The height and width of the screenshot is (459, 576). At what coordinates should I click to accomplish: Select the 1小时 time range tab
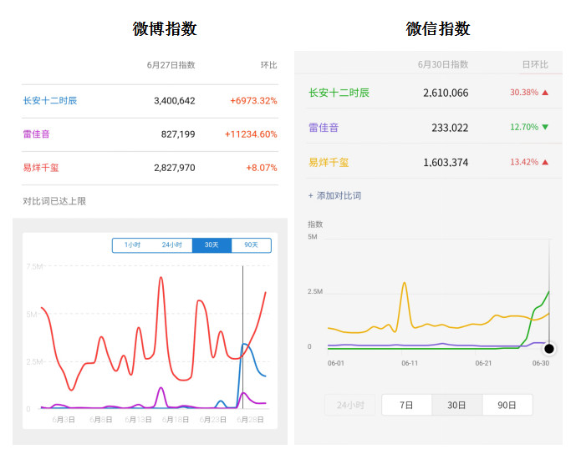pos(132,245)
